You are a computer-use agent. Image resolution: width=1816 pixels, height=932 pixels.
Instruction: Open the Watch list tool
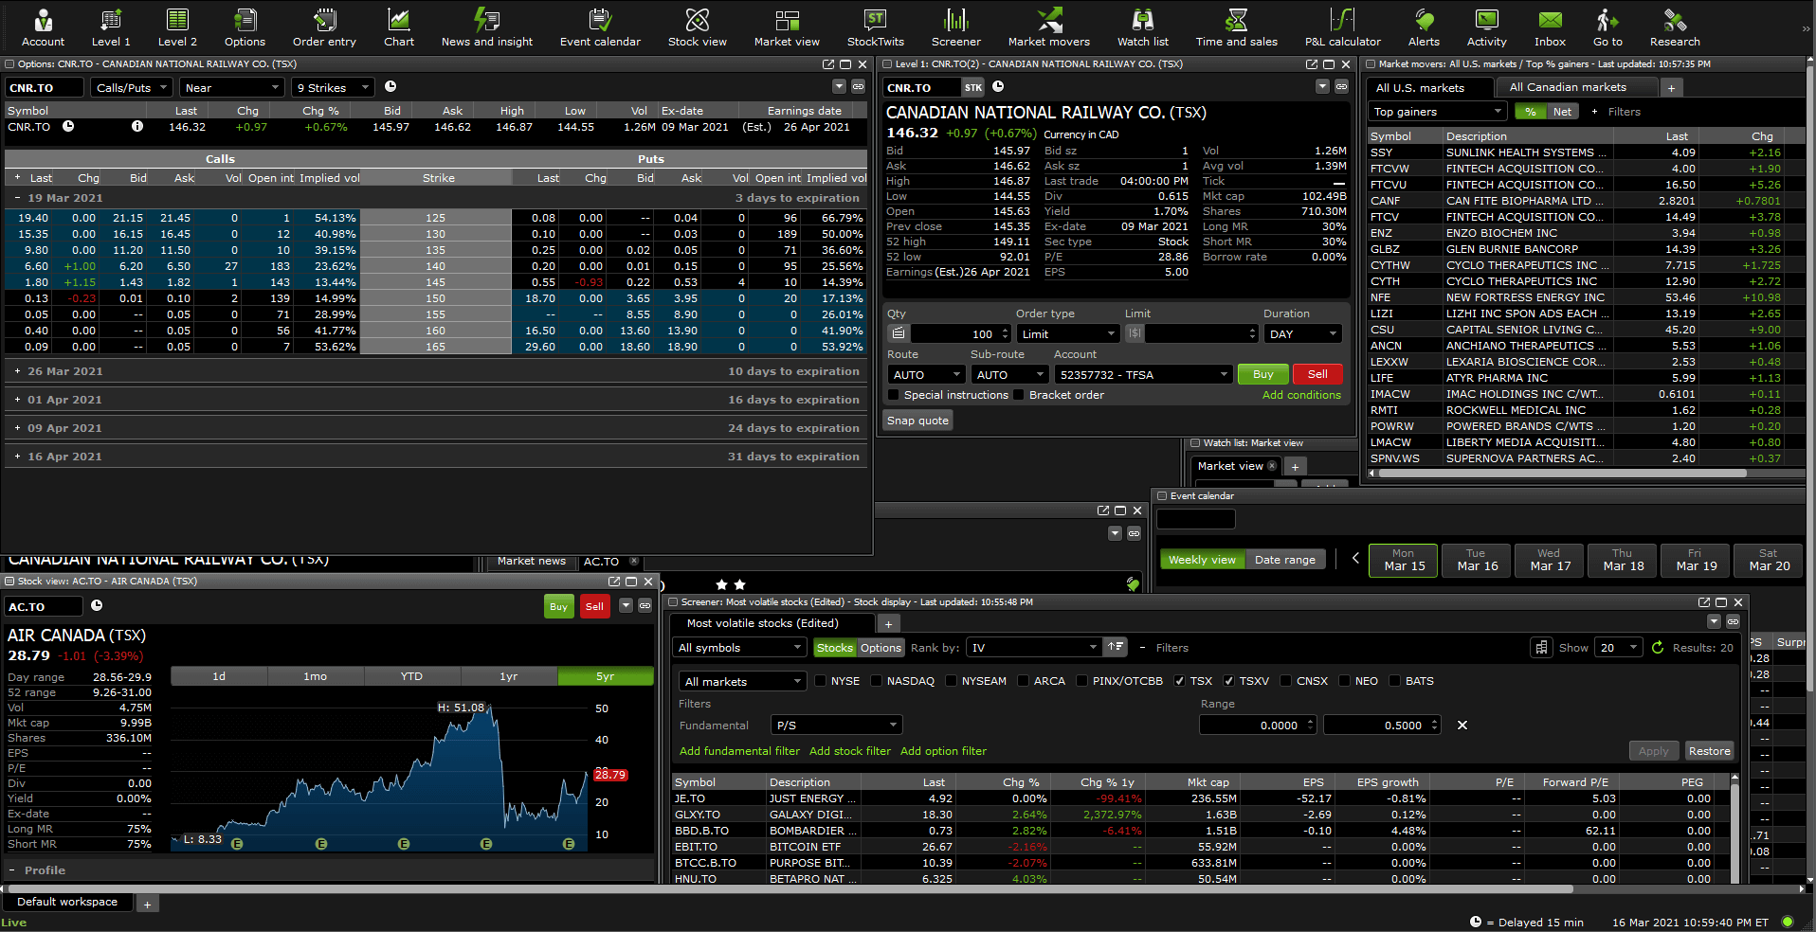click(1142, 27)
